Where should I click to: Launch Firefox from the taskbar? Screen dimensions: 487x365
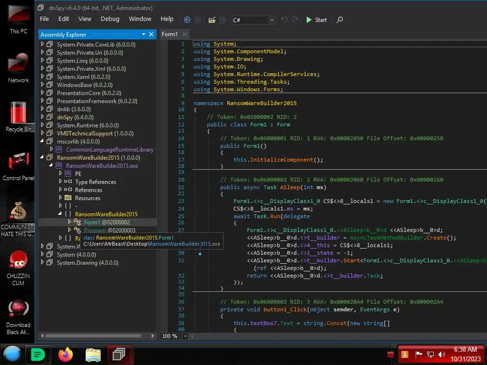point(66,354)
